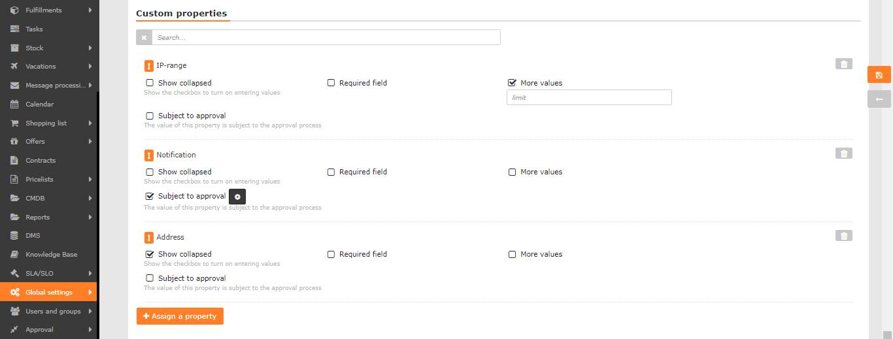Toggle Show collapsed for IP-range

(x=150, y=83)
